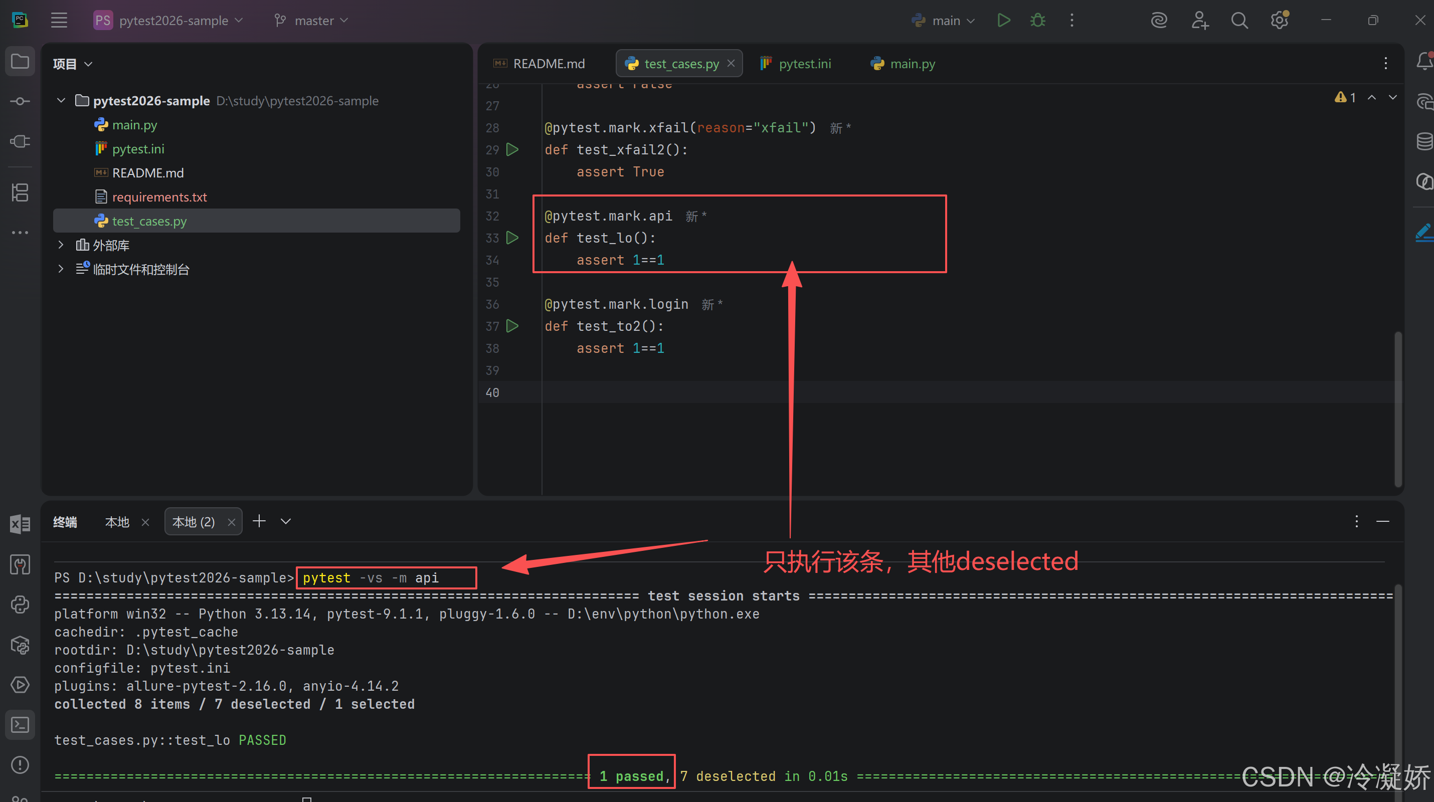Close the 本地 terminal tab
Viewport: 1434px width, 802px height.
point(145,522)
